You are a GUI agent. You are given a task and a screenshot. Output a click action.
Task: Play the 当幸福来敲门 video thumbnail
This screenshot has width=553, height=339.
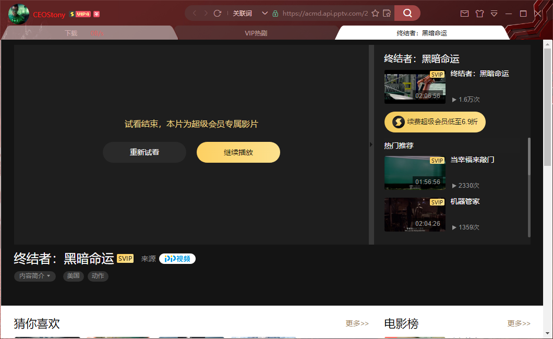pos(415,172)
